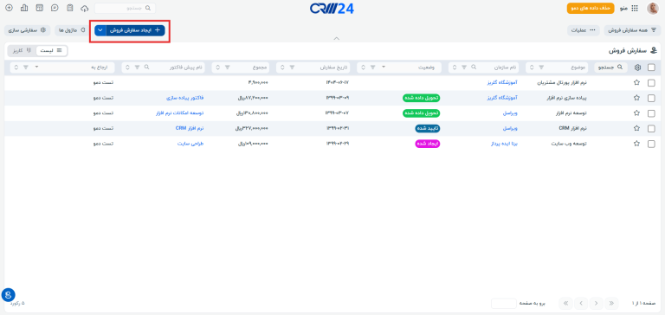Collapse the top panel with chevron
The image size is (665, 315).
(336, 39)
